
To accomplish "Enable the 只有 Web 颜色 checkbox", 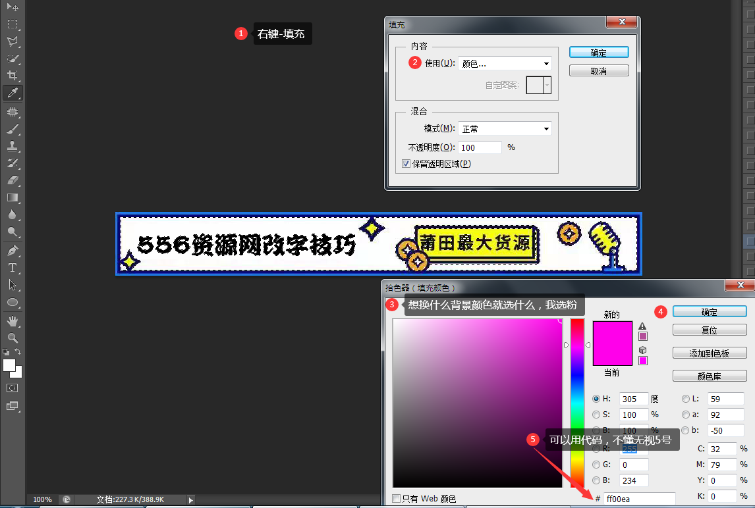I will [396, 499].
